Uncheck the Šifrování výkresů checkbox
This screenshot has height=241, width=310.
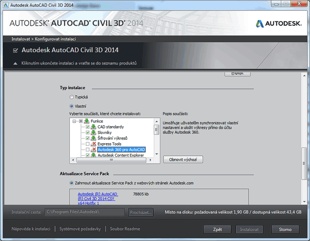(x=87, y=138)
